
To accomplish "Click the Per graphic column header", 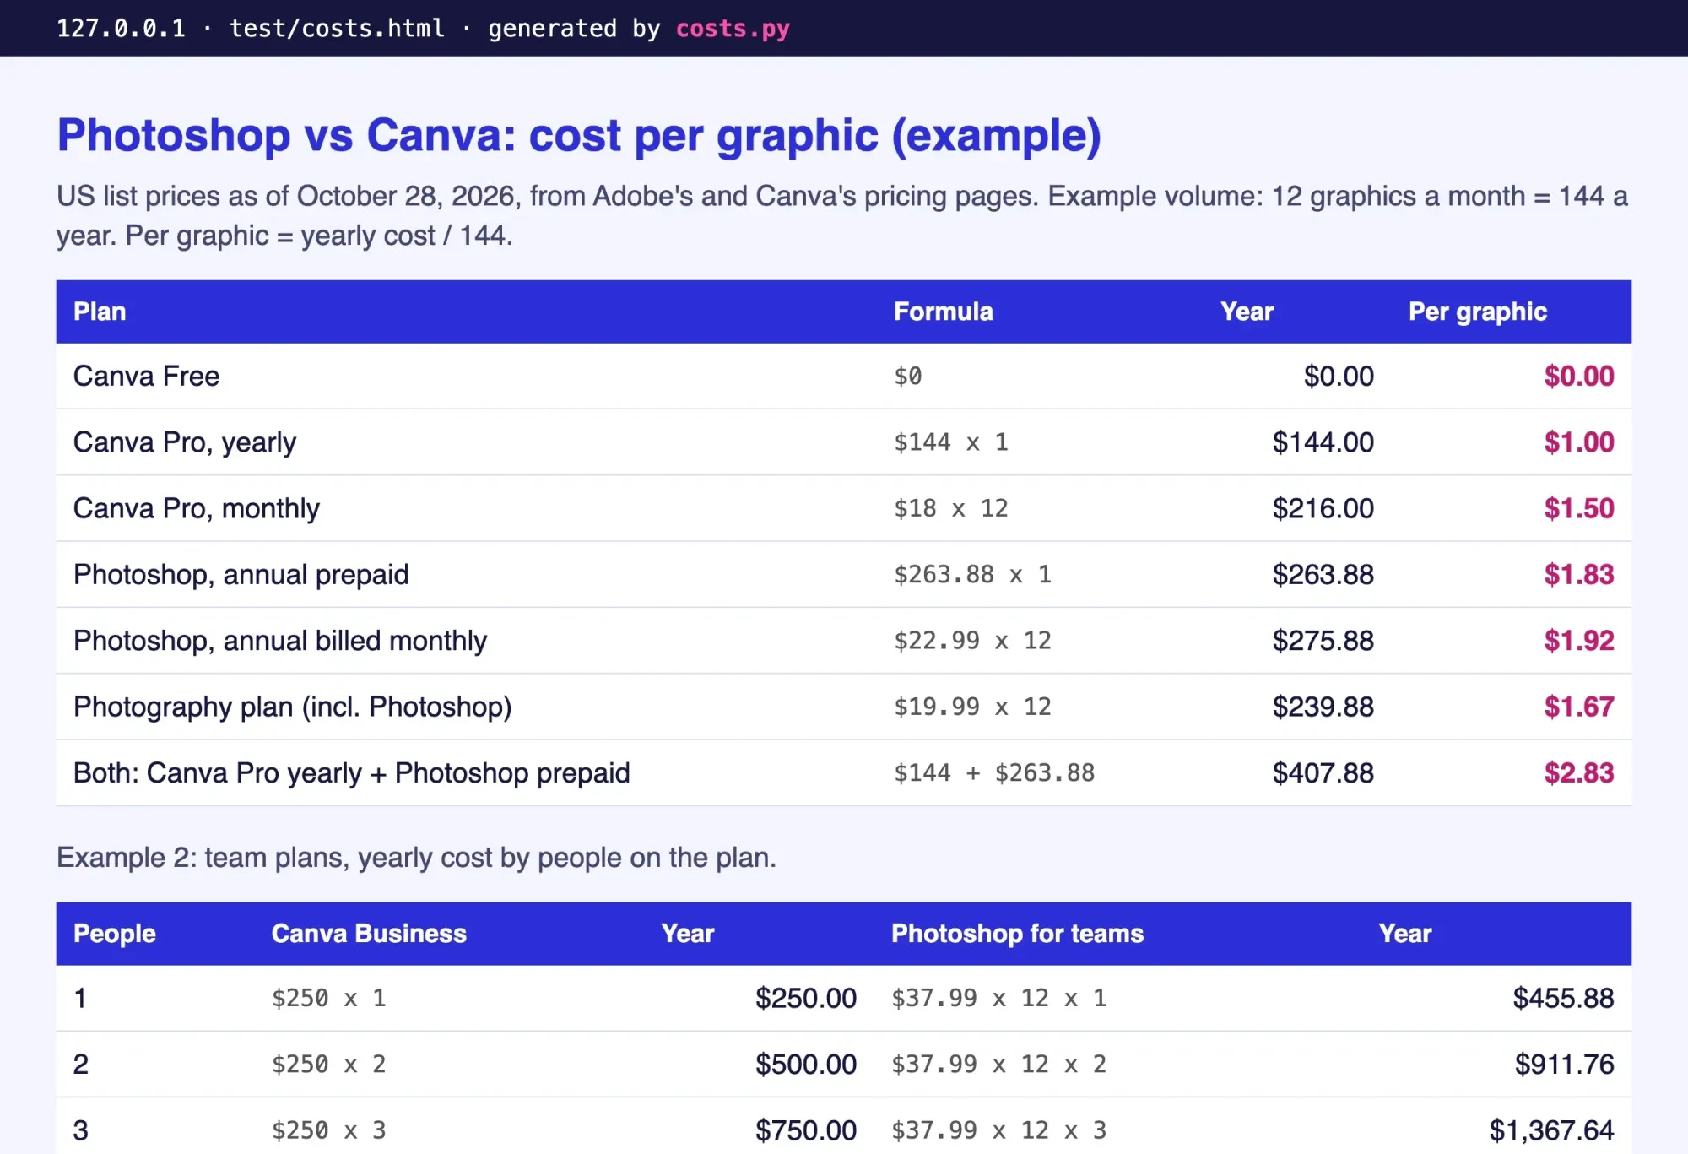I will pos(1478,312).
